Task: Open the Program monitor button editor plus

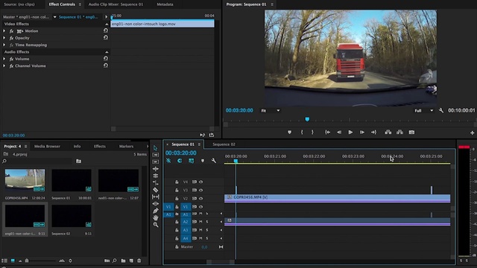Action: tap(472, 133)
